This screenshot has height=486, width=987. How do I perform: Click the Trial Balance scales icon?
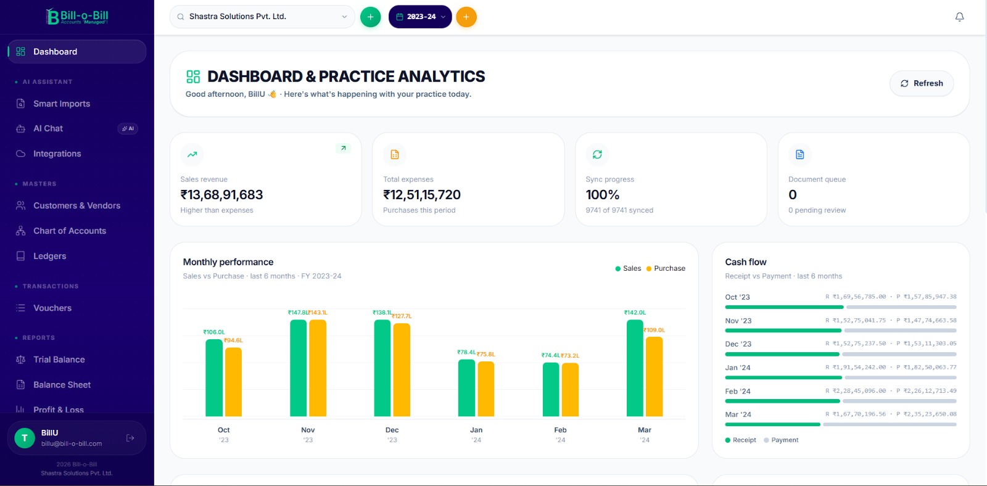pyautogui.click(x=20, y=360)
